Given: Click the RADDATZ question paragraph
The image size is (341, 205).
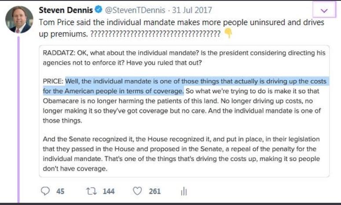Looking at the screenshot, I should tap(184, 58).
